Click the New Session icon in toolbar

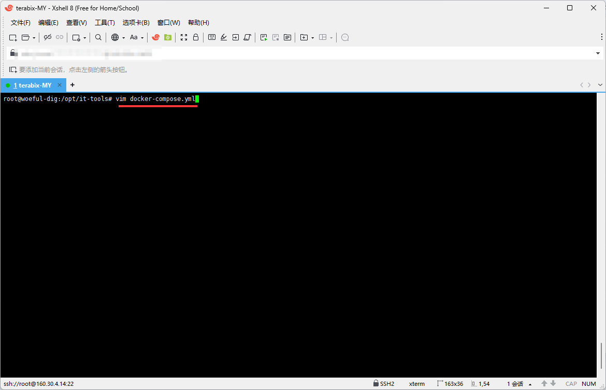tap(13, 37)
